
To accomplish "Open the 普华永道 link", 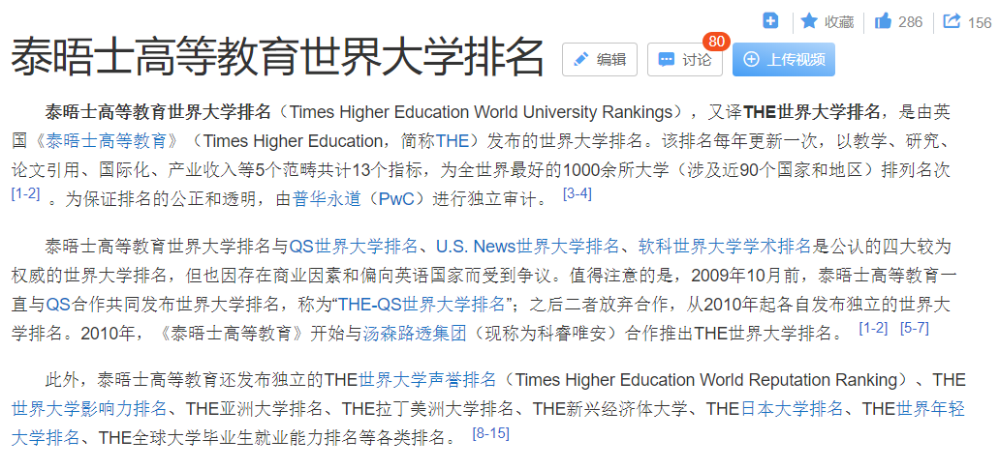I will coord(328,200).
